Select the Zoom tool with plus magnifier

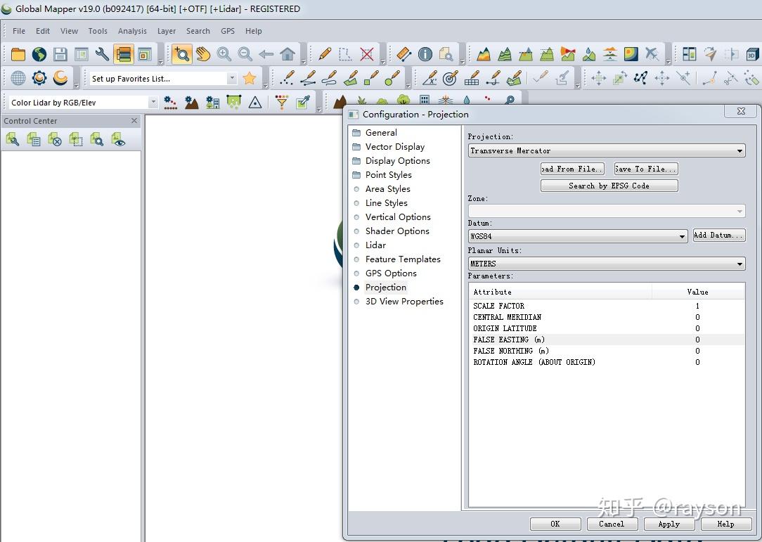(182, 54)
